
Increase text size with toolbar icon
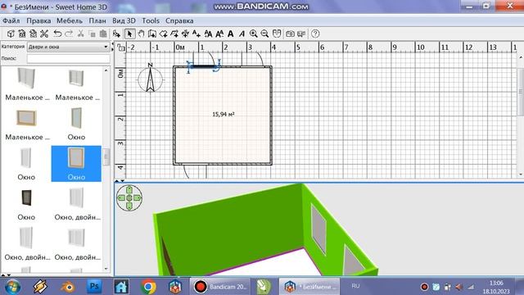tap(208, 34)
